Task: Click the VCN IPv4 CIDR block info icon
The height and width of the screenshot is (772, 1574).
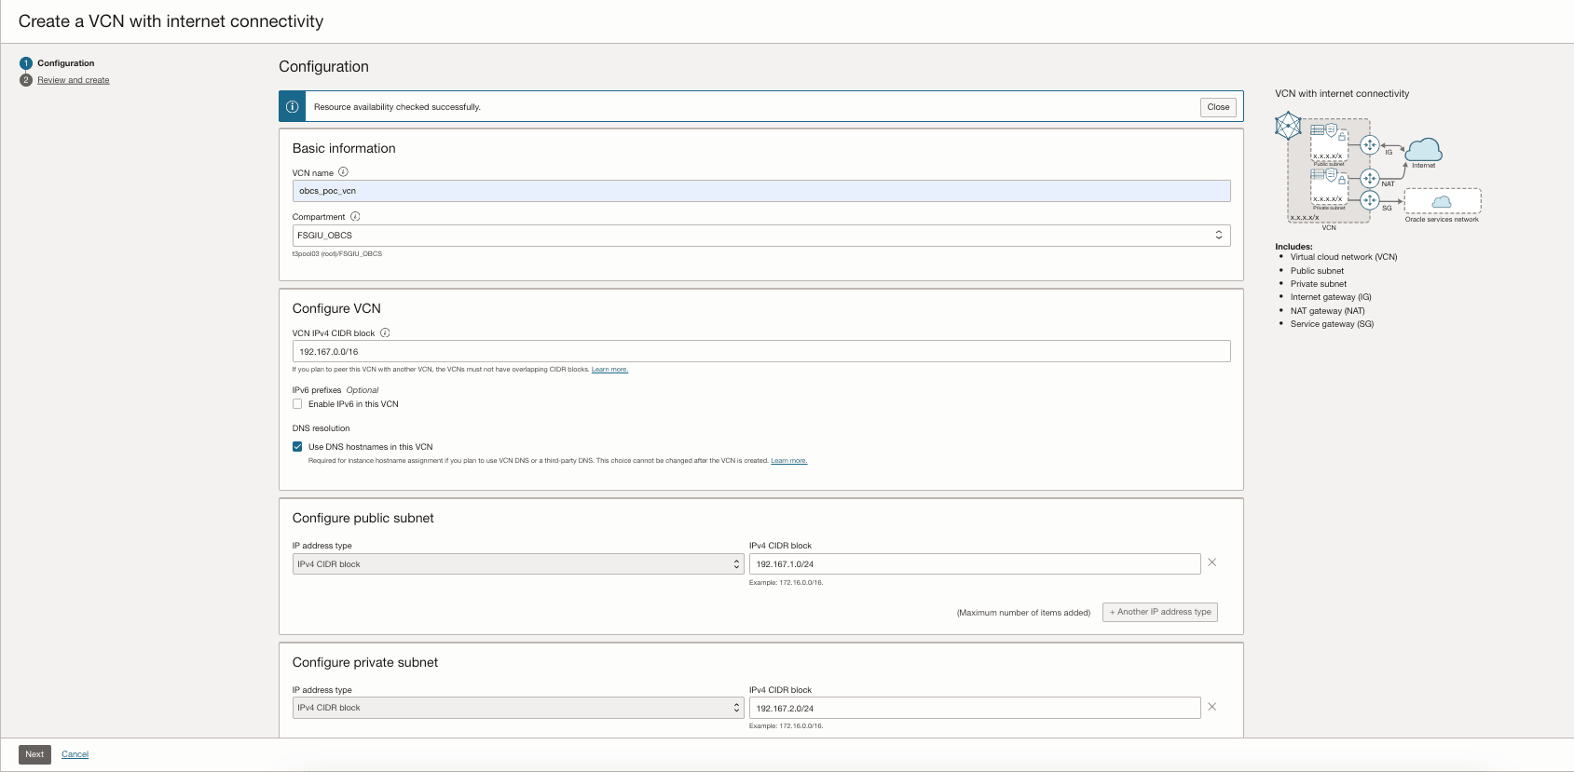Action: [x=385, y=332]
